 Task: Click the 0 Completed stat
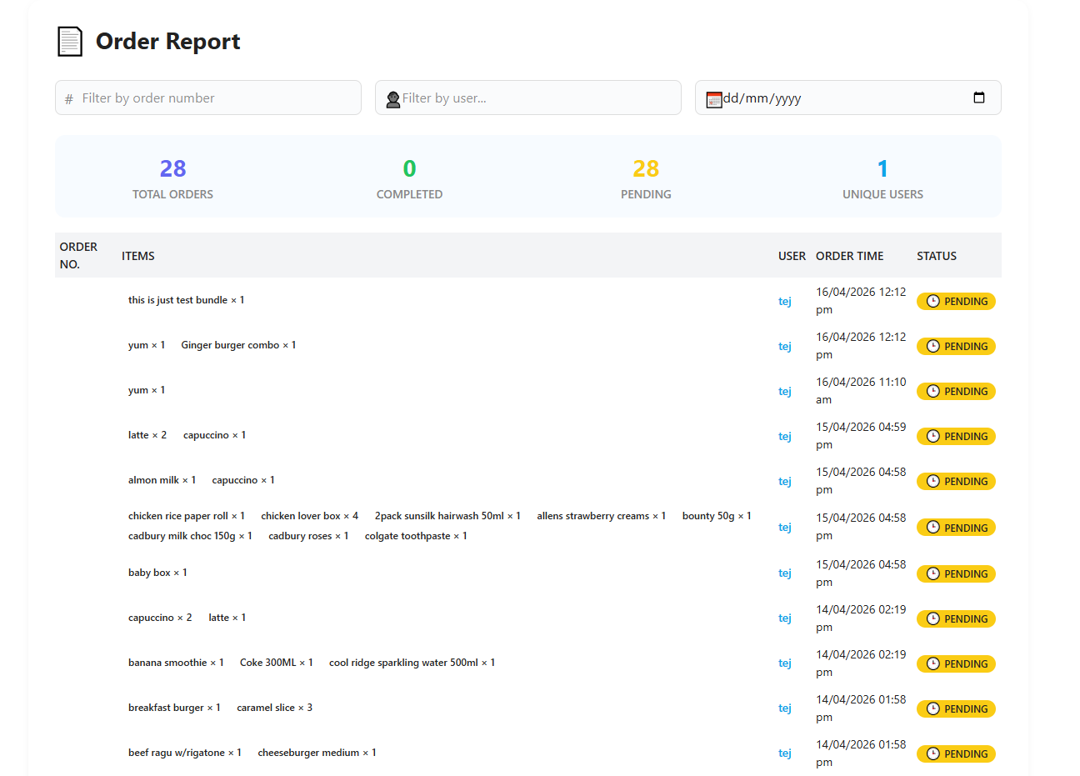409,178
